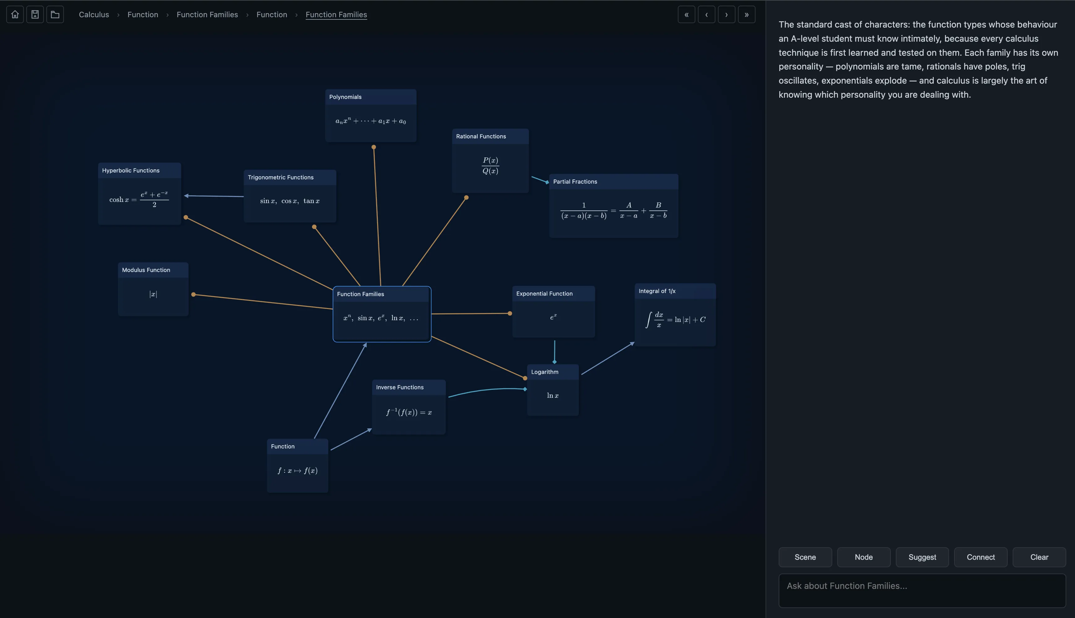Click the ln x formula in Logarithm
1075x618 pixels.
tap(552, 395)
